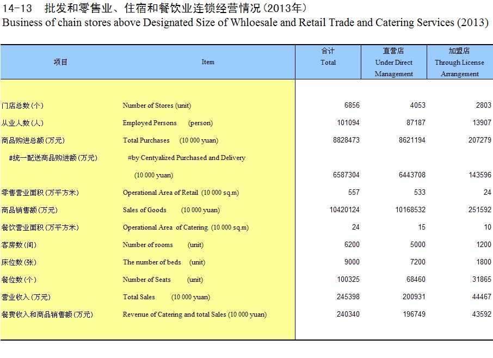Select the 'Item' column header
This screenshot has width=493, height=358.
[208, 62]
